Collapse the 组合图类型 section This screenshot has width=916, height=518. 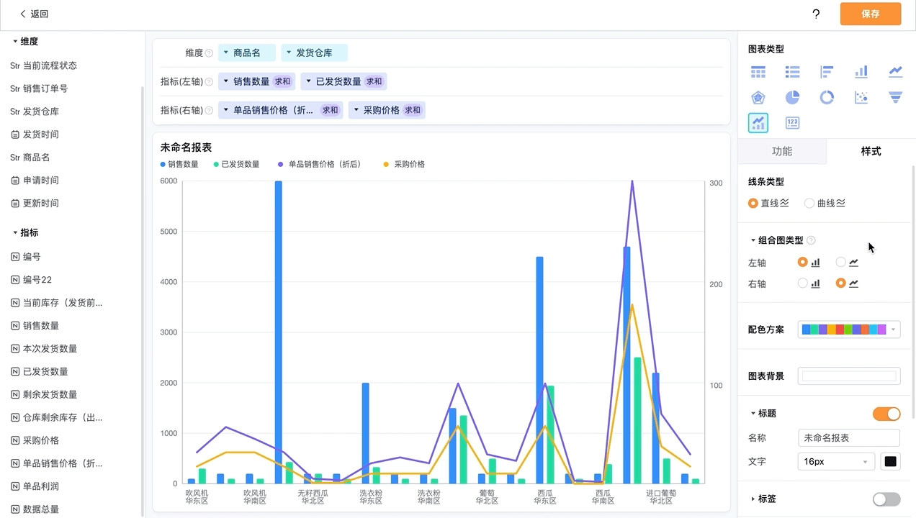click(x=753, y=240)
